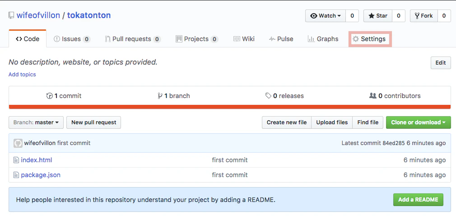456x216 pixels.
Task: Fork the repository with Fork button
Action: [x=424, y=16]
